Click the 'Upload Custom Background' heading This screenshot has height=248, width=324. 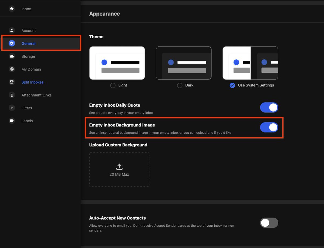click(118, 145)
